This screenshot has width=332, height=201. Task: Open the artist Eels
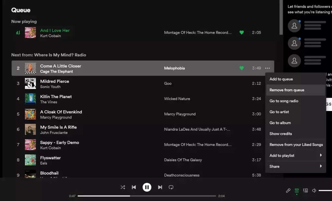(44, 163)
